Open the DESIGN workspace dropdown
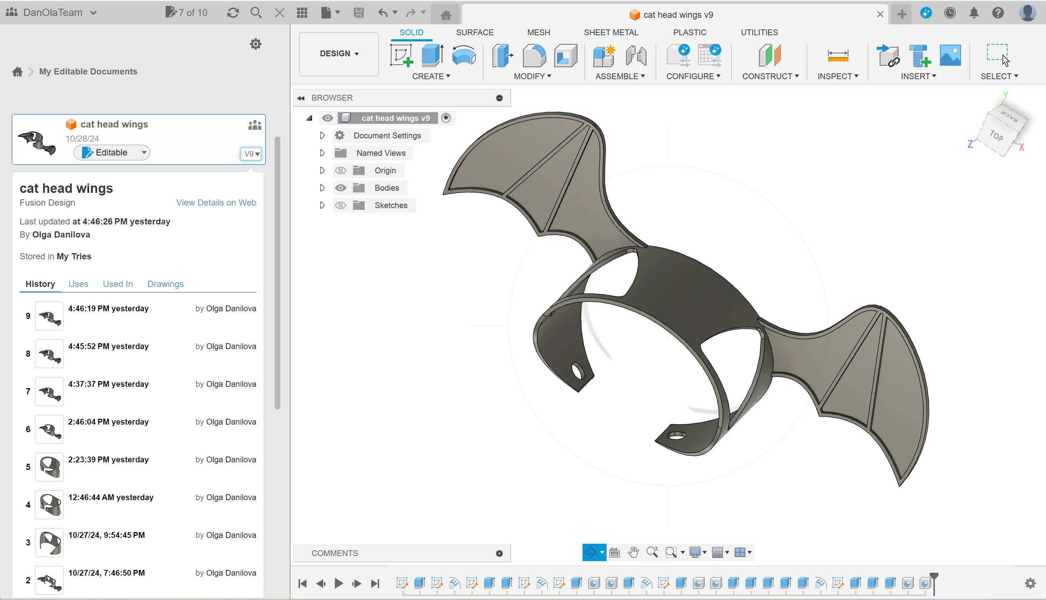 click(x=338, y=54)
